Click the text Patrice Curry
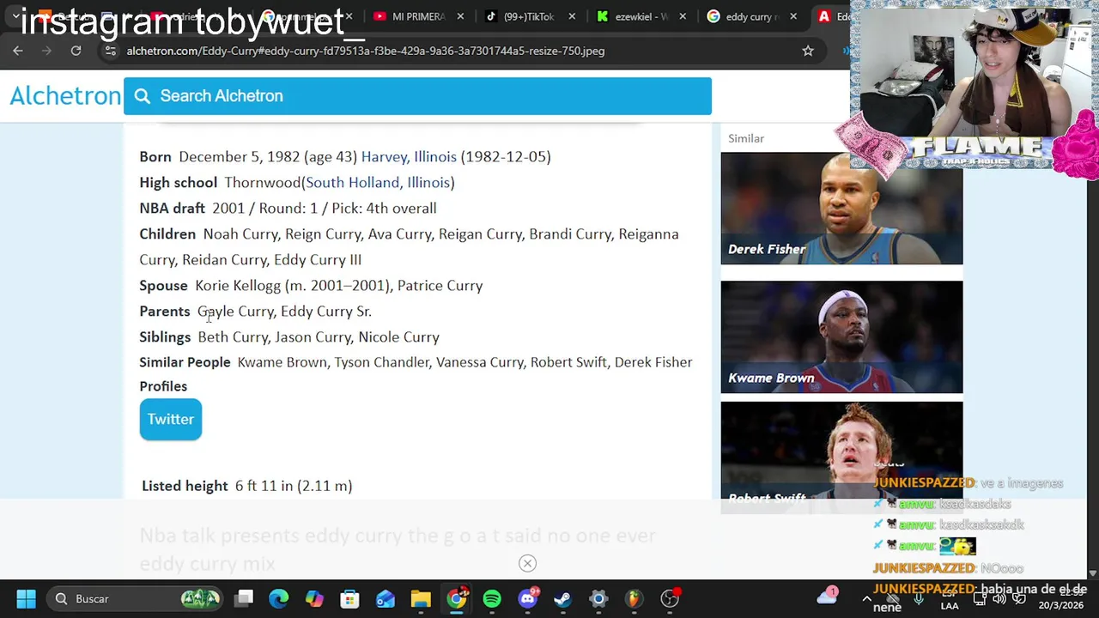The image size is (1099, 618). click(x=440, y=285)
